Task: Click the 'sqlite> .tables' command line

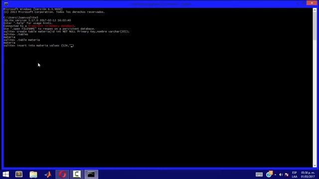Action: 16,34
